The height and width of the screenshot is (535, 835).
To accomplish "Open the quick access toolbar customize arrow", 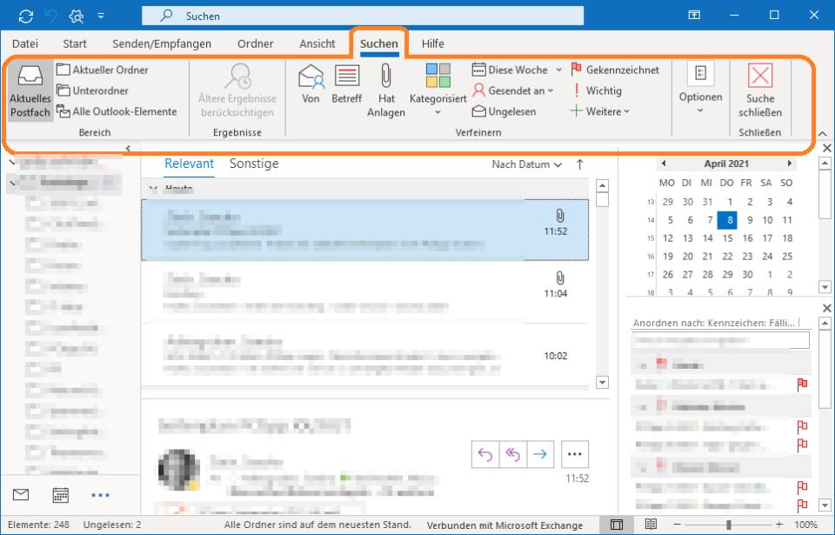I will [x=101, y=16].
